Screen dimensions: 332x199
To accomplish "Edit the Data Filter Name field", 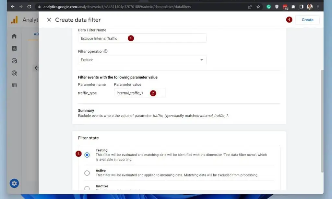I will (x=142, y=38).
